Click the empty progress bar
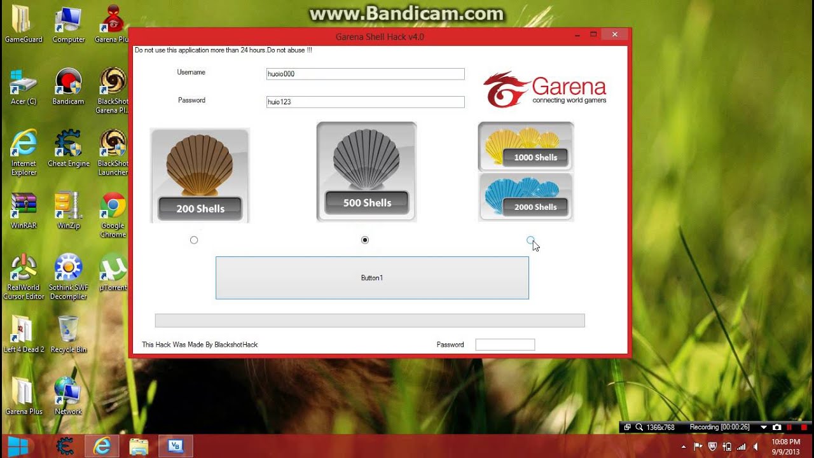This screenshot has height=458, width=814. [x=369, y=321]
